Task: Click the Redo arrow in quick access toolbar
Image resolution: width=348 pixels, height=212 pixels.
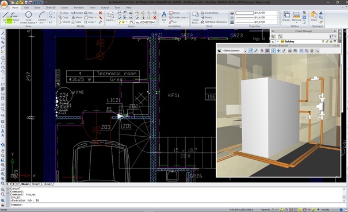Action: click(40, 2)
